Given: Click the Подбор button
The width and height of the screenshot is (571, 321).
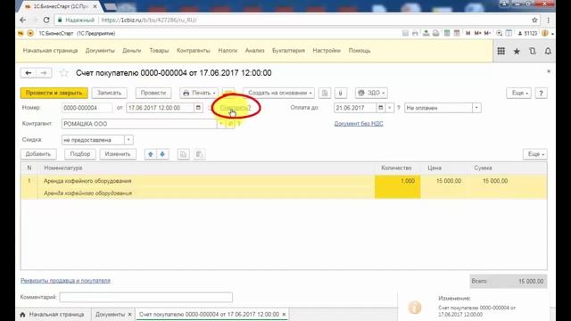Looking at the screenshot, I should [x=80, y=154].
